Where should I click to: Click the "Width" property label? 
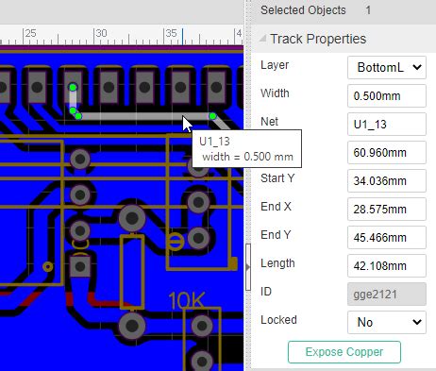275,93
